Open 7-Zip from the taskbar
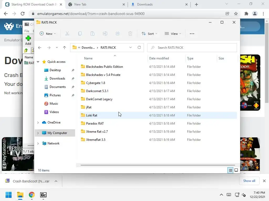269x201 pixels. (x=43, y=195)
